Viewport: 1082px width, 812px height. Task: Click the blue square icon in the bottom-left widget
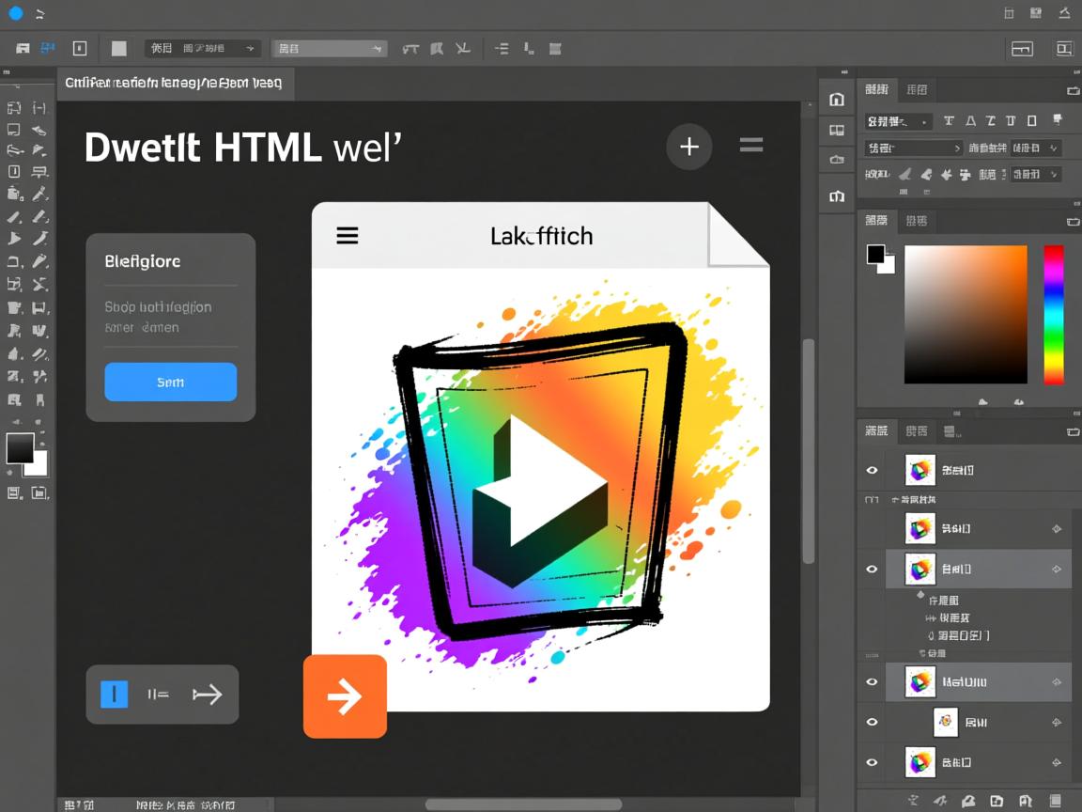pos(114,695)
